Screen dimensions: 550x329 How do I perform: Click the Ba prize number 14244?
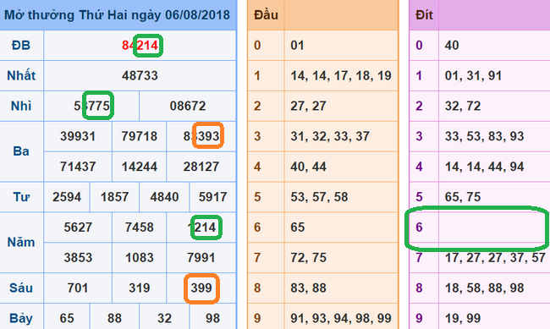(140, 167)
